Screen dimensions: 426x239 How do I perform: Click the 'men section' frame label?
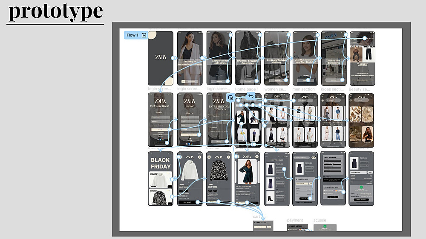tap(303, 89)
